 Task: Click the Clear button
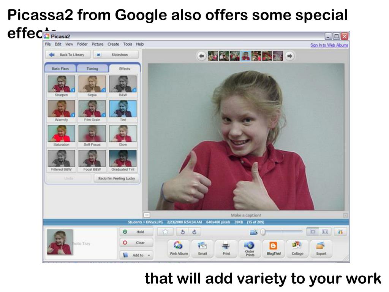(x=136, y=243)
